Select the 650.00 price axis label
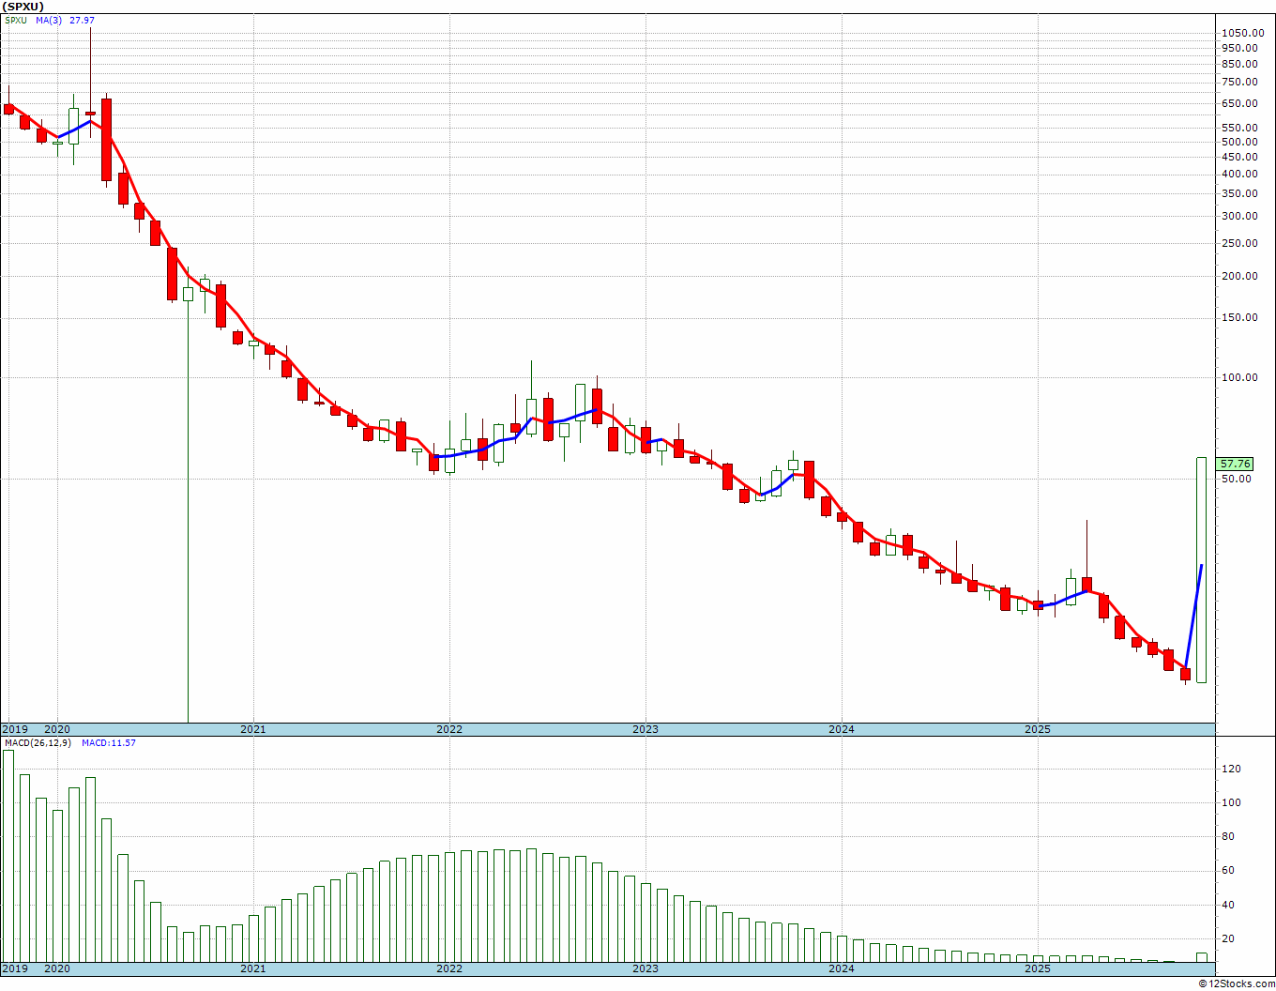 [1239, 104]
